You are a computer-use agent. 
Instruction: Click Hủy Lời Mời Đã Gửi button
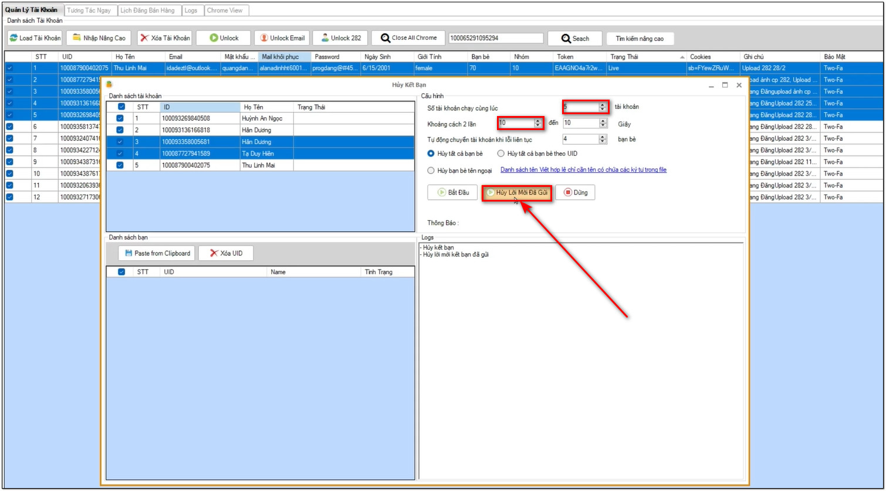[517, 193]
